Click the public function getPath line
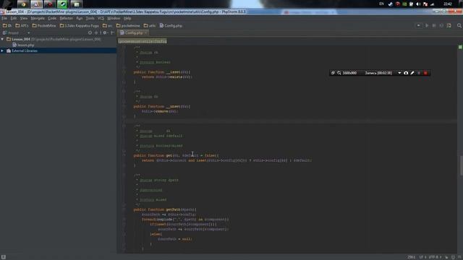The width and height of the screenshot is (463, 260). point(165,209)
